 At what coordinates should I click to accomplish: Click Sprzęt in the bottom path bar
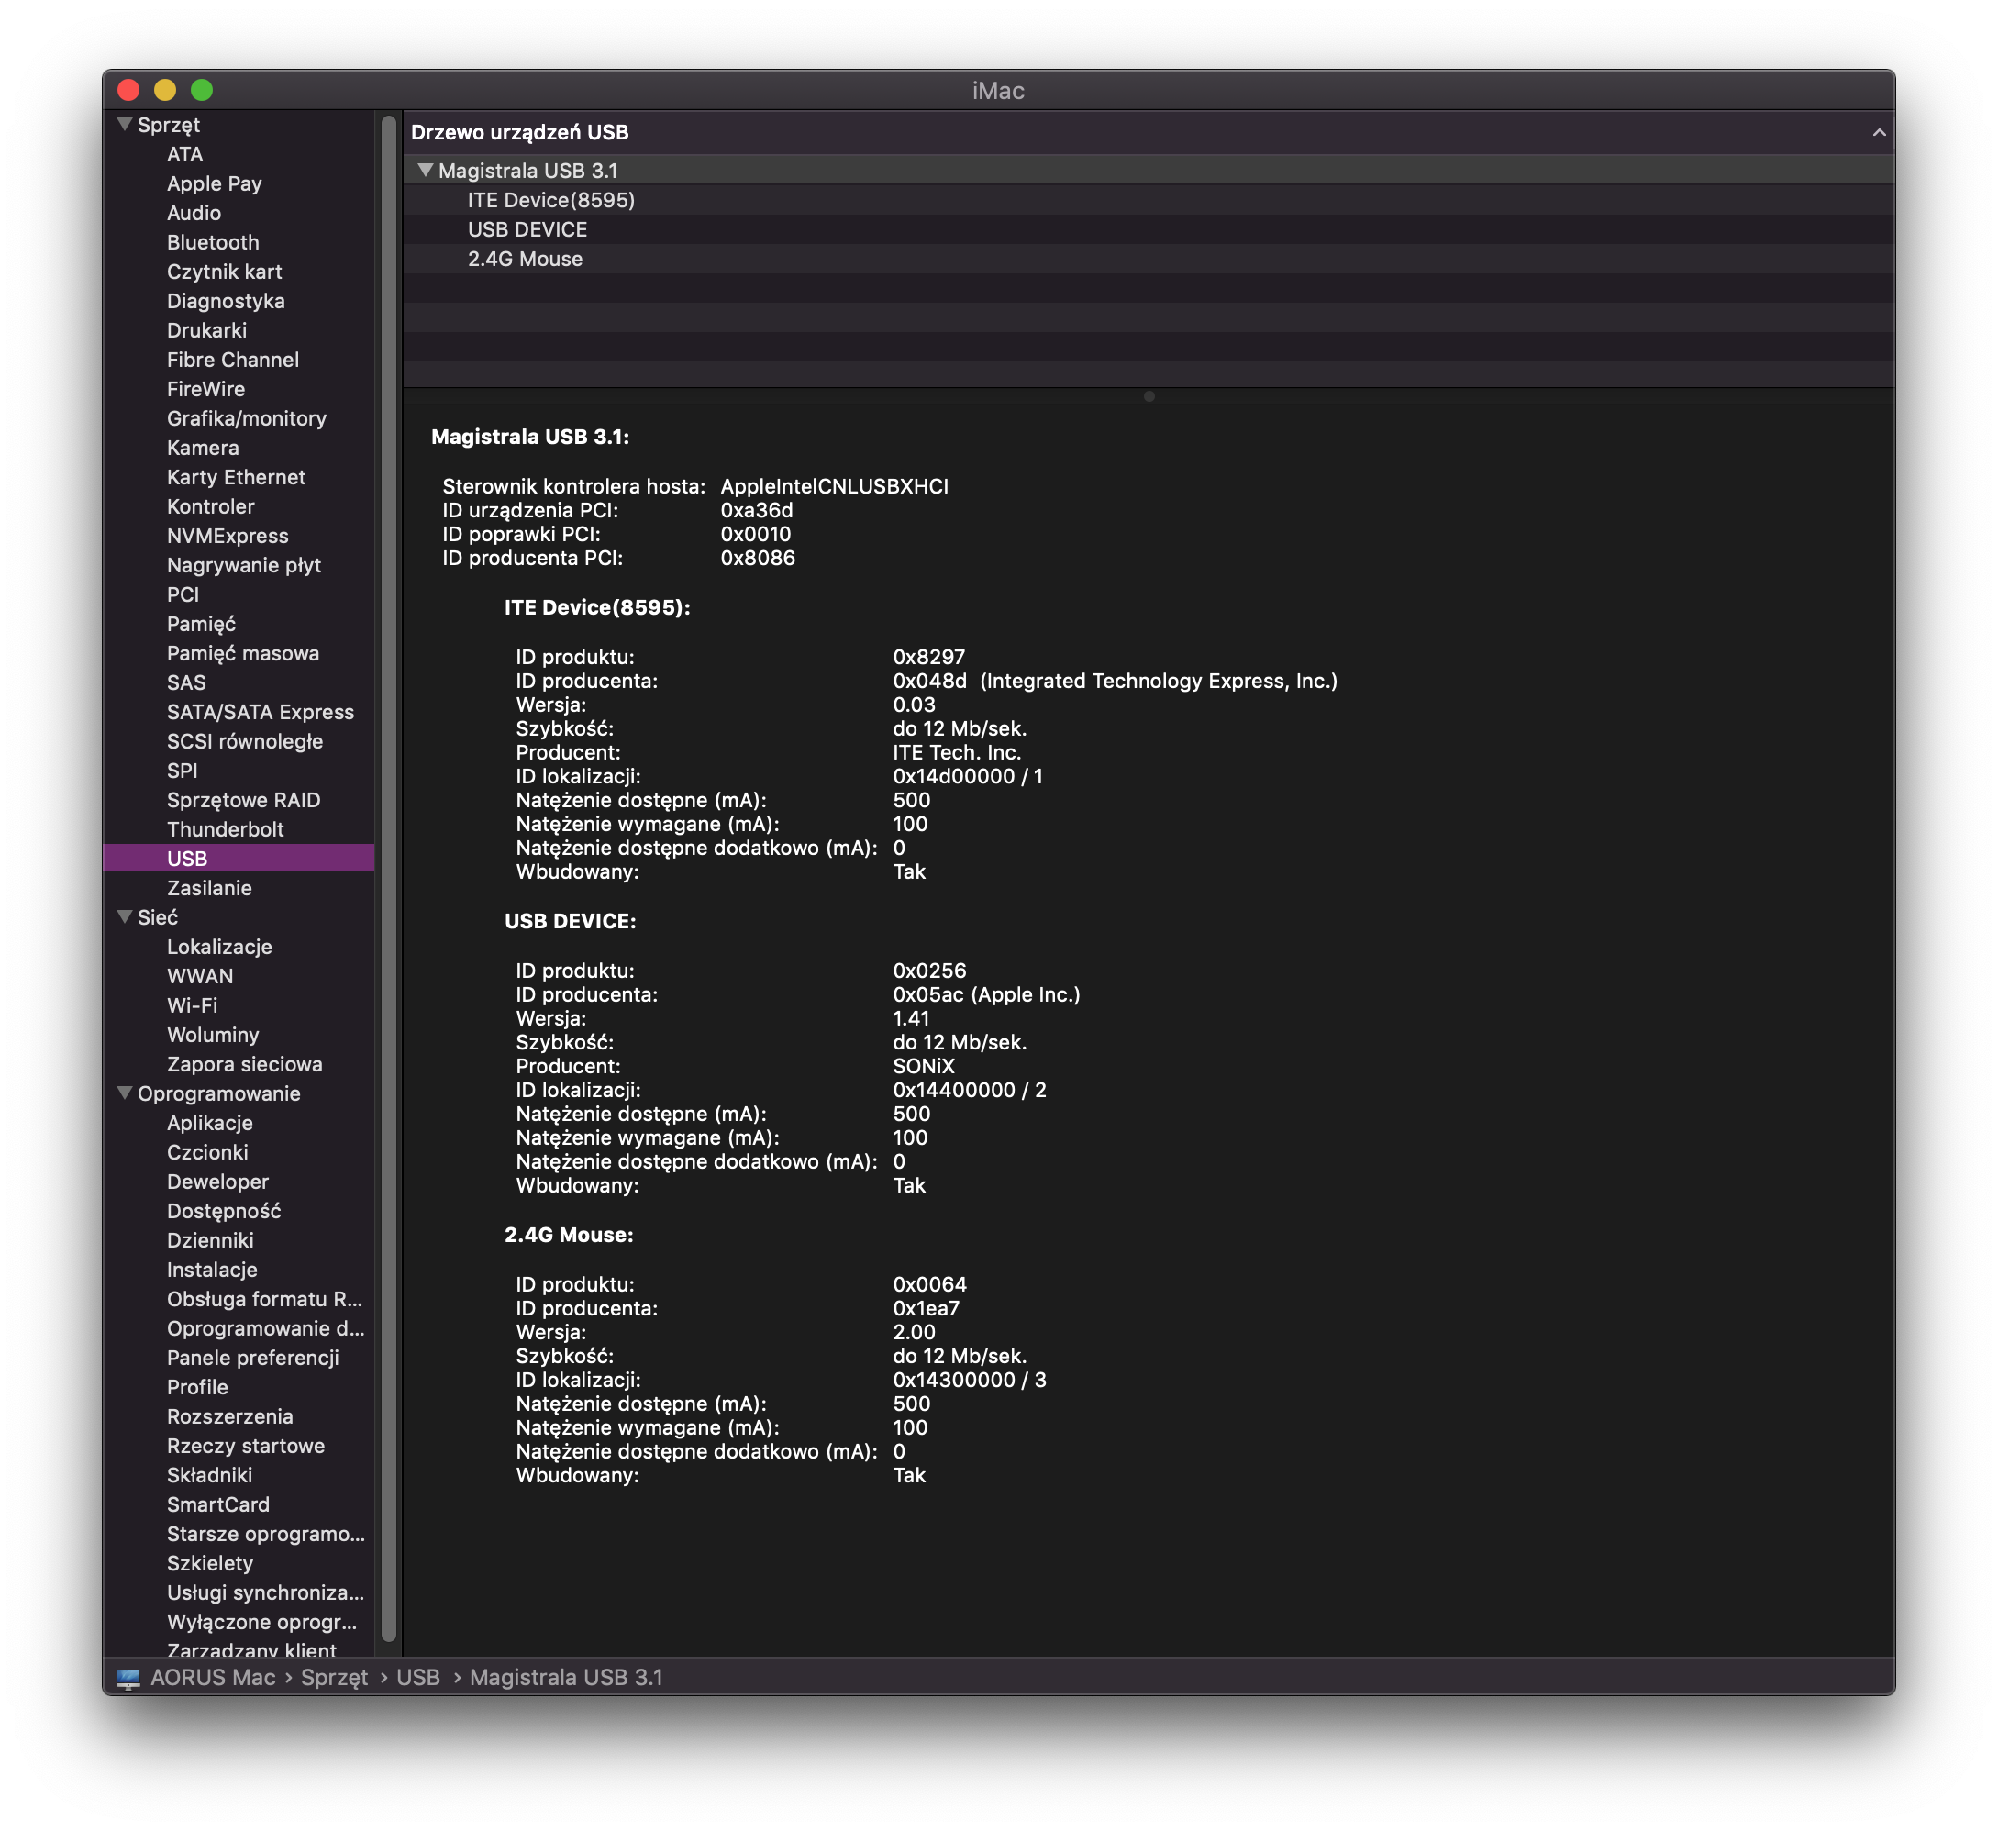click(x=334, y=1678)
